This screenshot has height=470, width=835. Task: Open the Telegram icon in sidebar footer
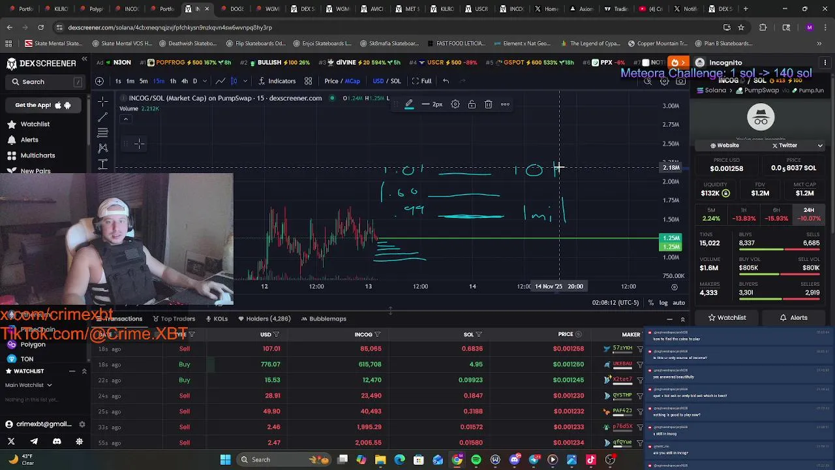click(34, 441)
